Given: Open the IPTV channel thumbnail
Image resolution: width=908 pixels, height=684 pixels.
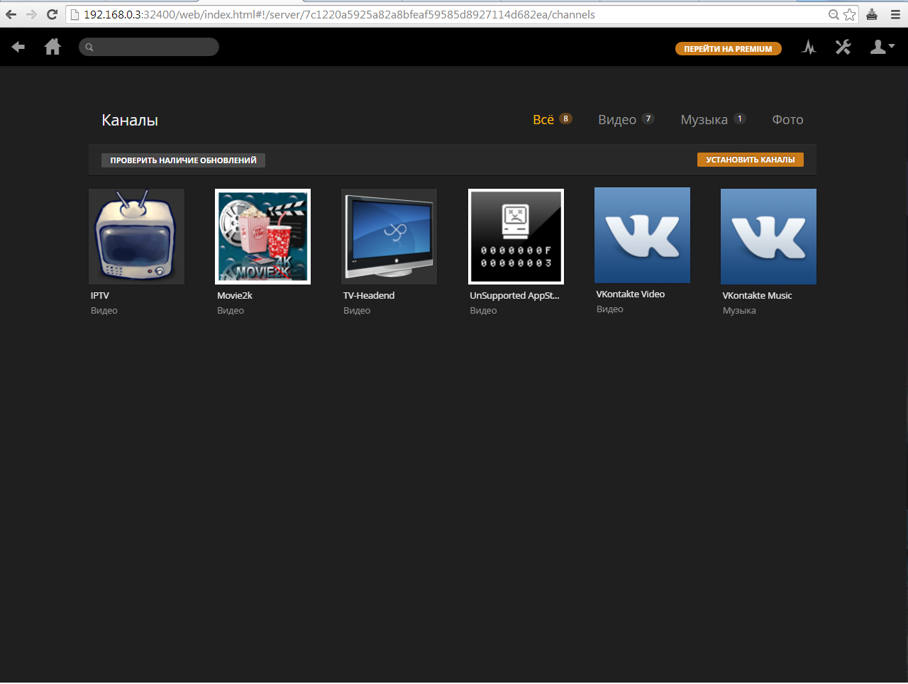Looking at the screenshot, I should (136, 236).
